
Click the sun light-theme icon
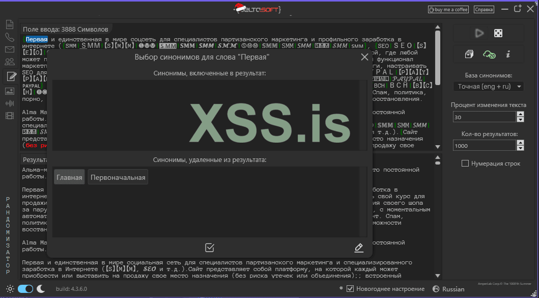point(10,289)
